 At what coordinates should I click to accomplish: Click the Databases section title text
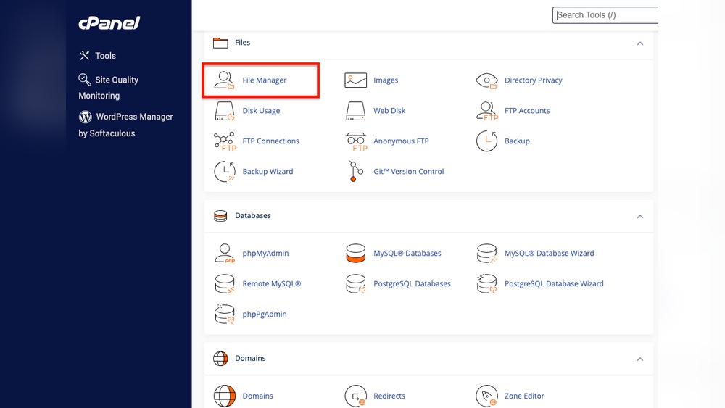coord(253,216)
